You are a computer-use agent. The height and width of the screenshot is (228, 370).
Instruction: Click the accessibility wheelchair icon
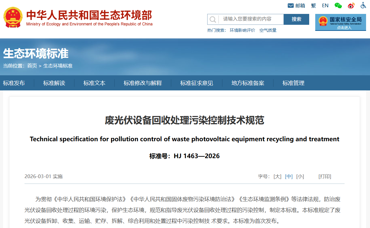click(x=363, y=5)
